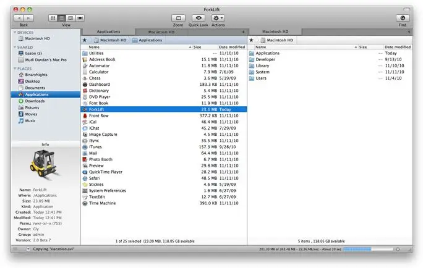
Task: Go back with the left arrow button
Action: pyautogui.click(x=19, y=18)
